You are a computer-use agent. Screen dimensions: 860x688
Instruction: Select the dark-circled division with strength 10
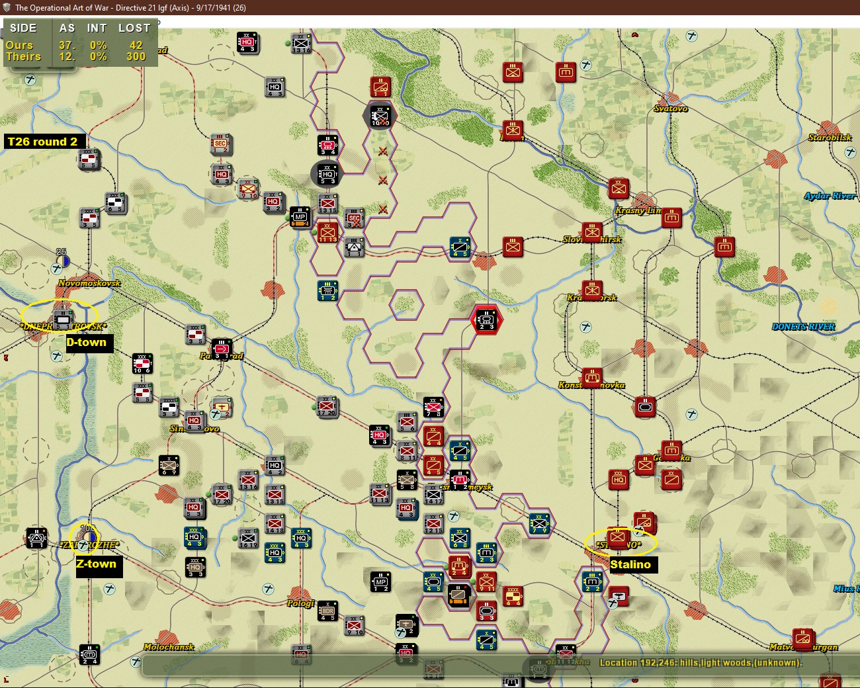click(380, 116)
